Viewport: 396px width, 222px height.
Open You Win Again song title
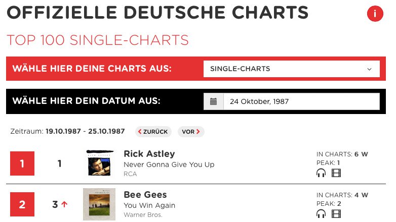pos(149,205)
